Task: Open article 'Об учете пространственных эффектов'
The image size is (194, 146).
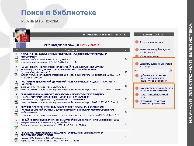Action: coord(67,108)
